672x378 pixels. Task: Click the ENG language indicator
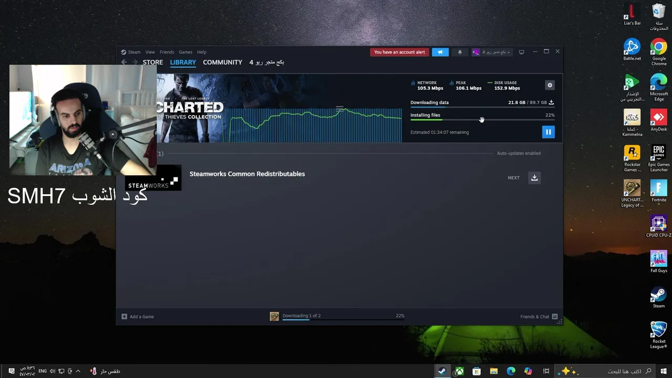click(43, 371)
